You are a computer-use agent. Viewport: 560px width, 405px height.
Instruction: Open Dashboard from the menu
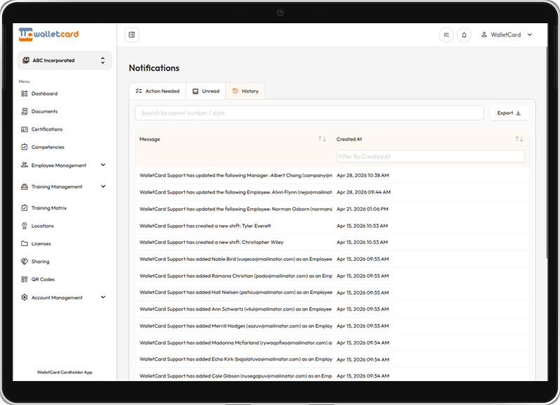coord(44,94)
